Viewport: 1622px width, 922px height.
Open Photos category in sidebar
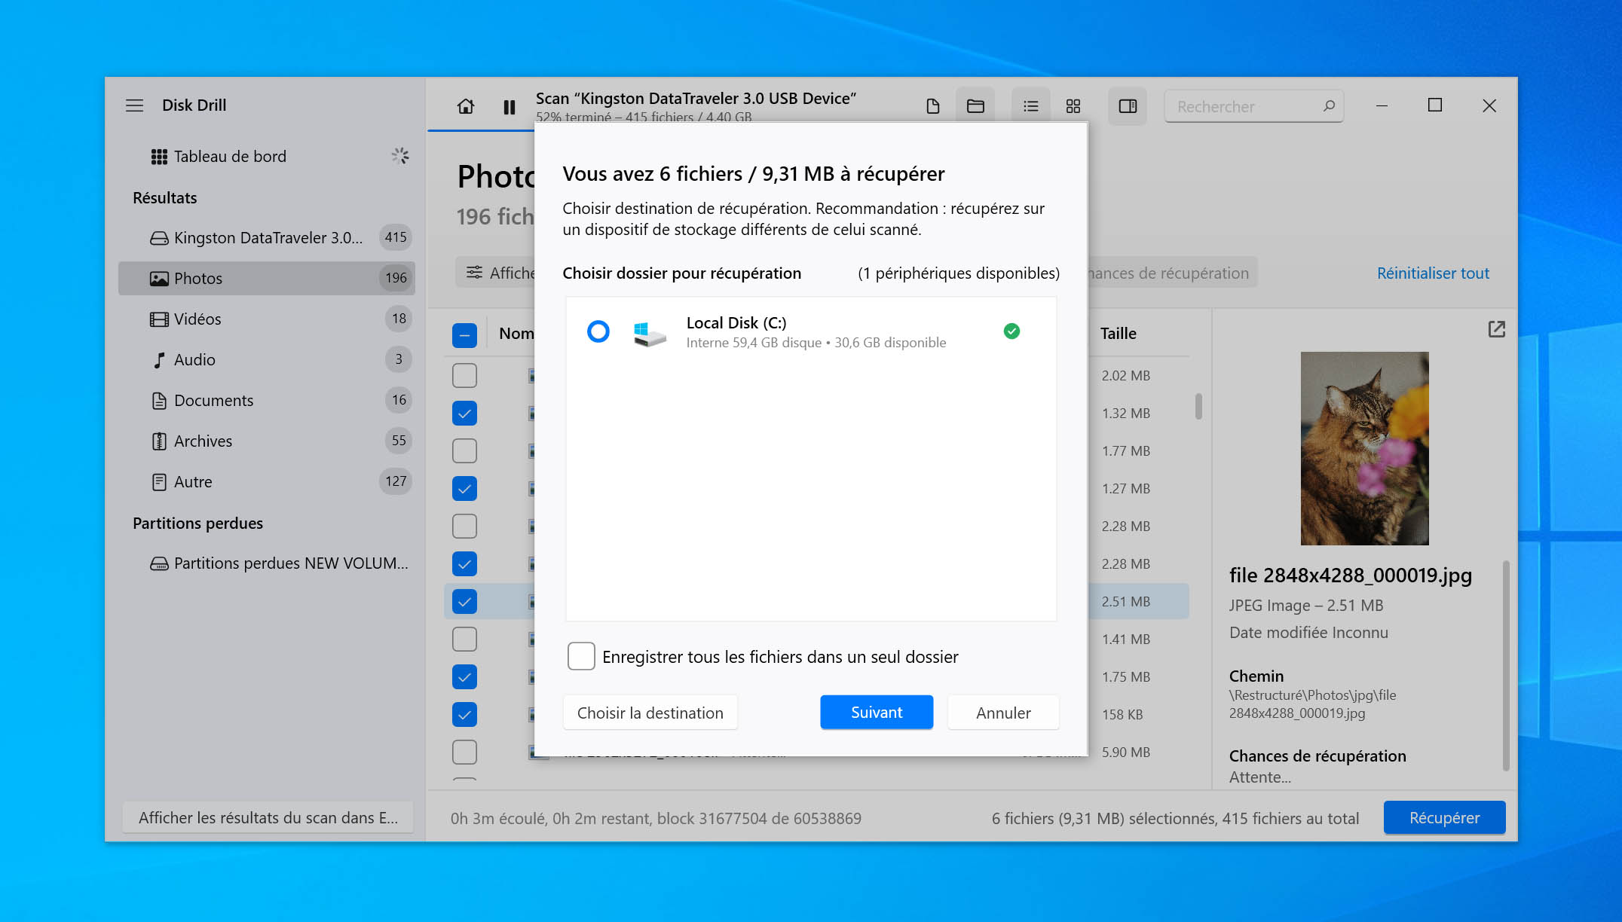click(x=267, y=279)
